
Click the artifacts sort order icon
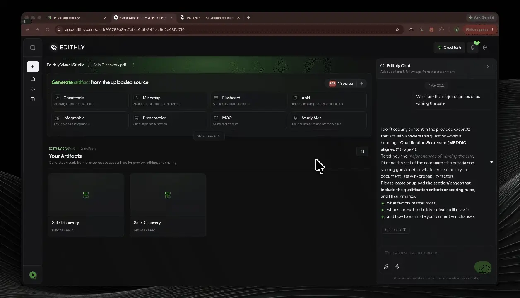pyautogui.click(x=362, y=151)
